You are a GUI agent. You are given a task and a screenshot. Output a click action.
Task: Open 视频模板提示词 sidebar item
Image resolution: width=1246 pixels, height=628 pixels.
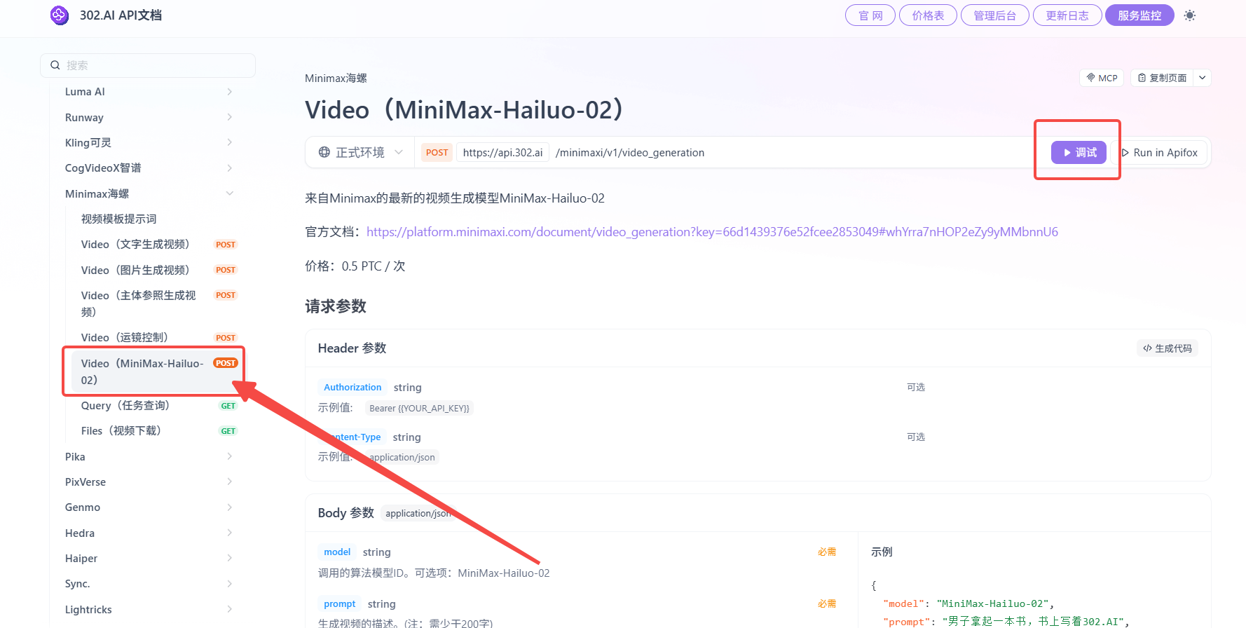tap(118, 219)
